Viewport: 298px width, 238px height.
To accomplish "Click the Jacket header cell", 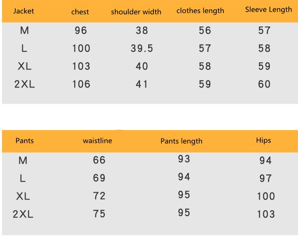I will (24, 11).
